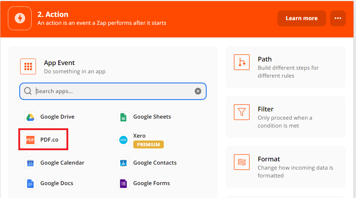Pick the Google Contacts app icon
The height and width of the screenshot is (198, 356).
click(123, 163)
